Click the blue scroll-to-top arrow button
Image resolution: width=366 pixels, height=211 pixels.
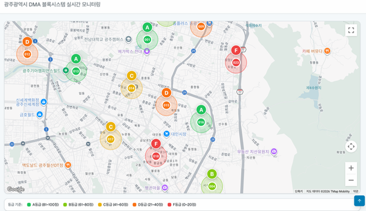click(x=359, y=201)
